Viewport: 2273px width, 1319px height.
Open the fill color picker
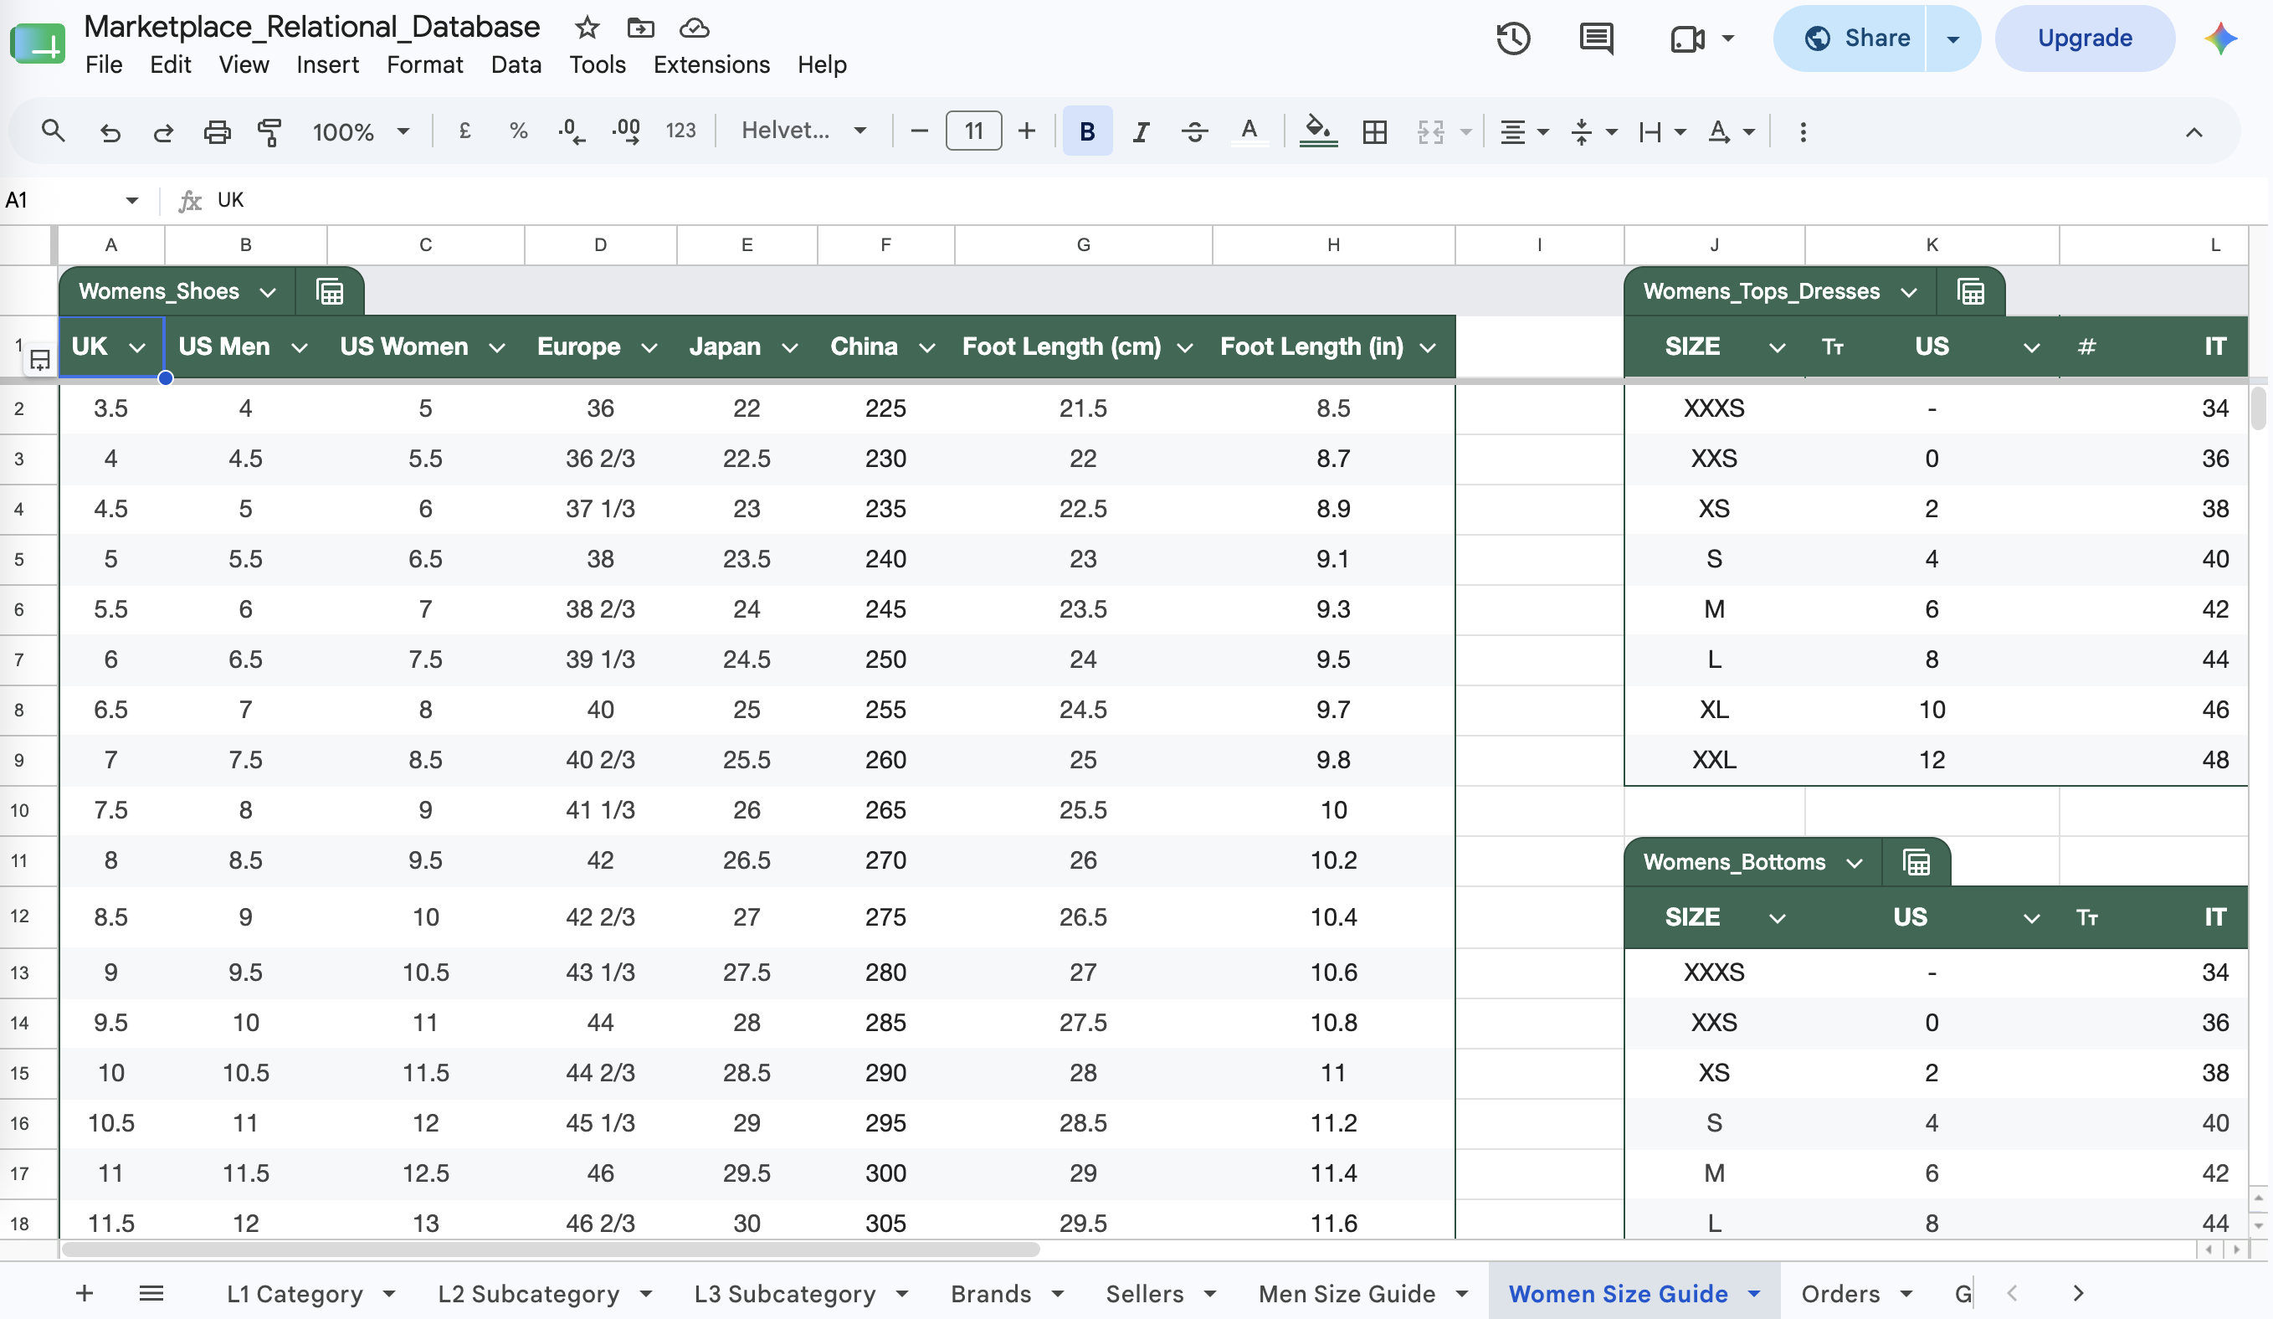1318,131
